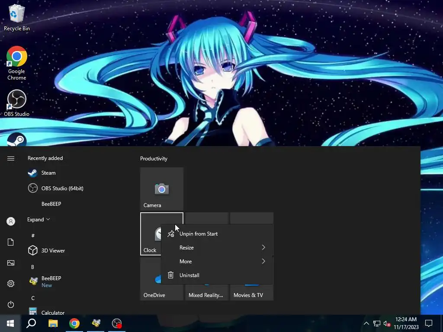This screenshot has width=443, height=332.
Task: Click the Windows Start button
Action: 10,323
